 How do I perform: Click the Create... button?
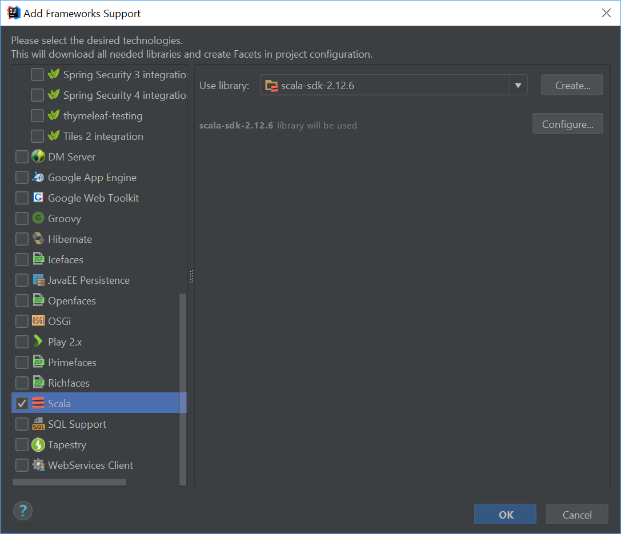[x=572, y=85]
